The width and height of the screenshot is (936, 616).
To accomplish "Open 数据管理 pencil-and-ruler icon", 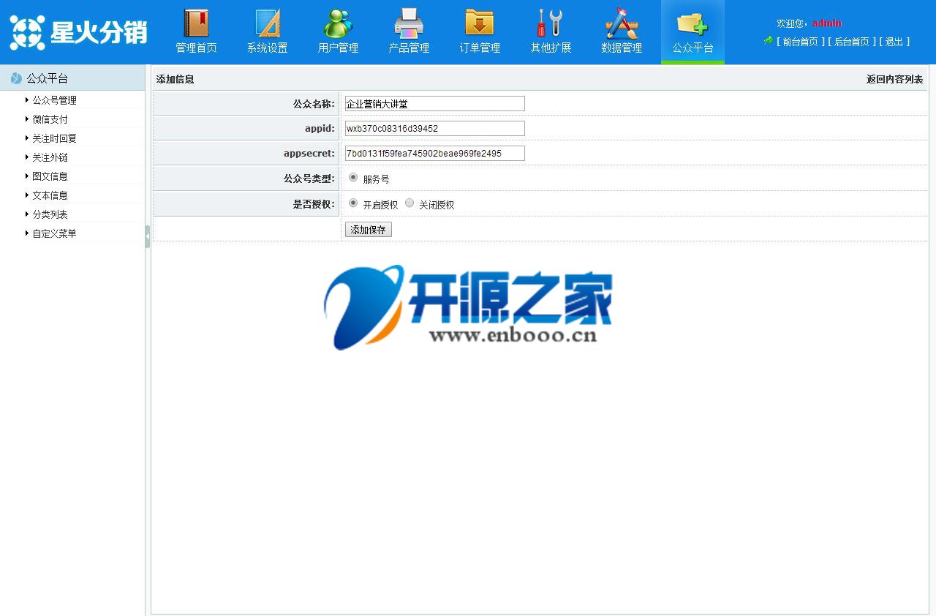I will point(622,23).
